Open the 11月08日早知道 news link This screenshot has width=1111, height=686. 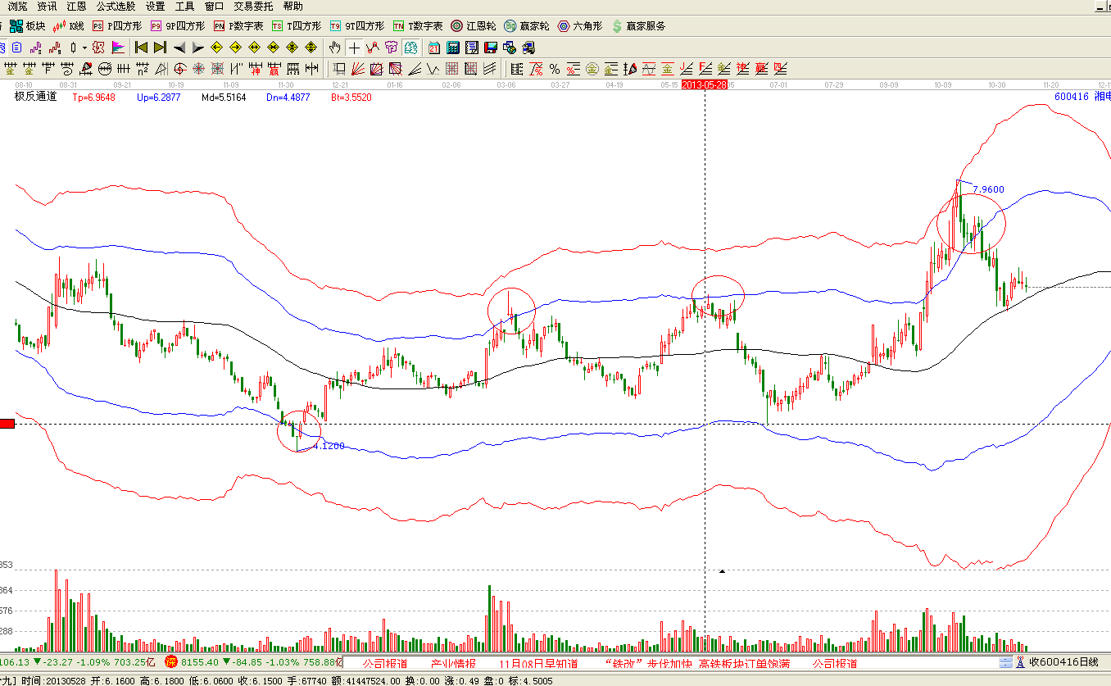click(538, 663)
